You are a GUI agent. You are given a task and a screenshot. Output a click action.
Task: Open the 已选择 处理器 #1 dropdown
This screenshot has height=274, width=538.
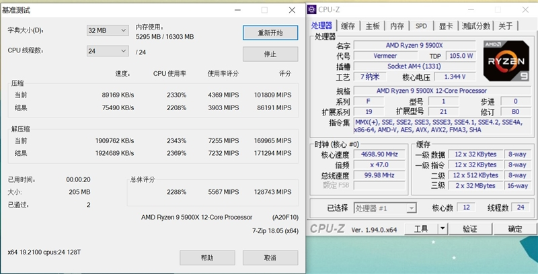pyautogui.click(x=385, y=208)
